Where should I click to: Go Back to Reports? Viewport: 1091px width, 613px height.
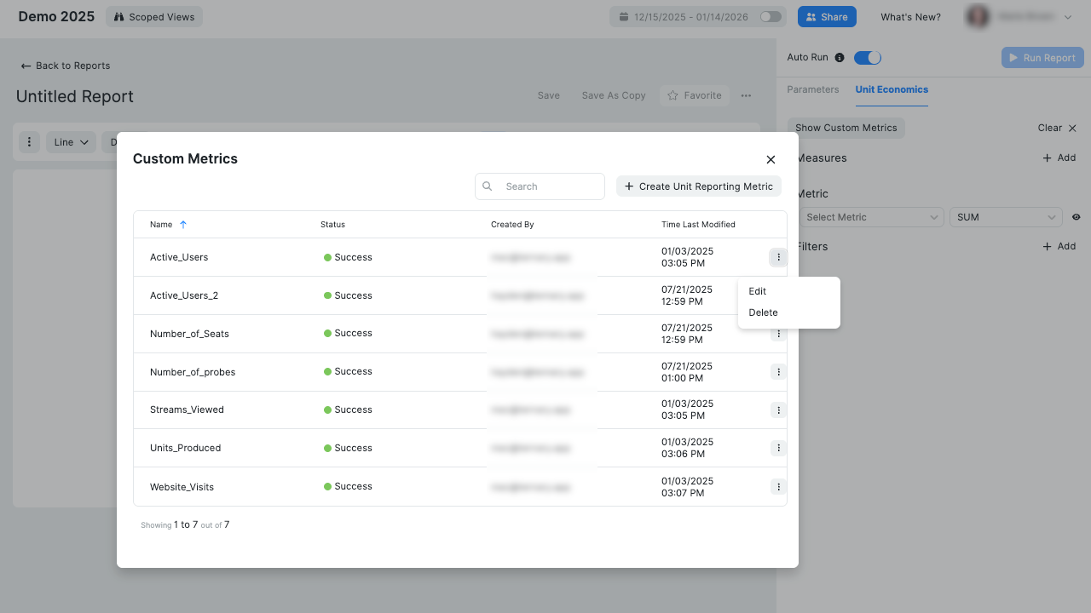click(66, 66)
